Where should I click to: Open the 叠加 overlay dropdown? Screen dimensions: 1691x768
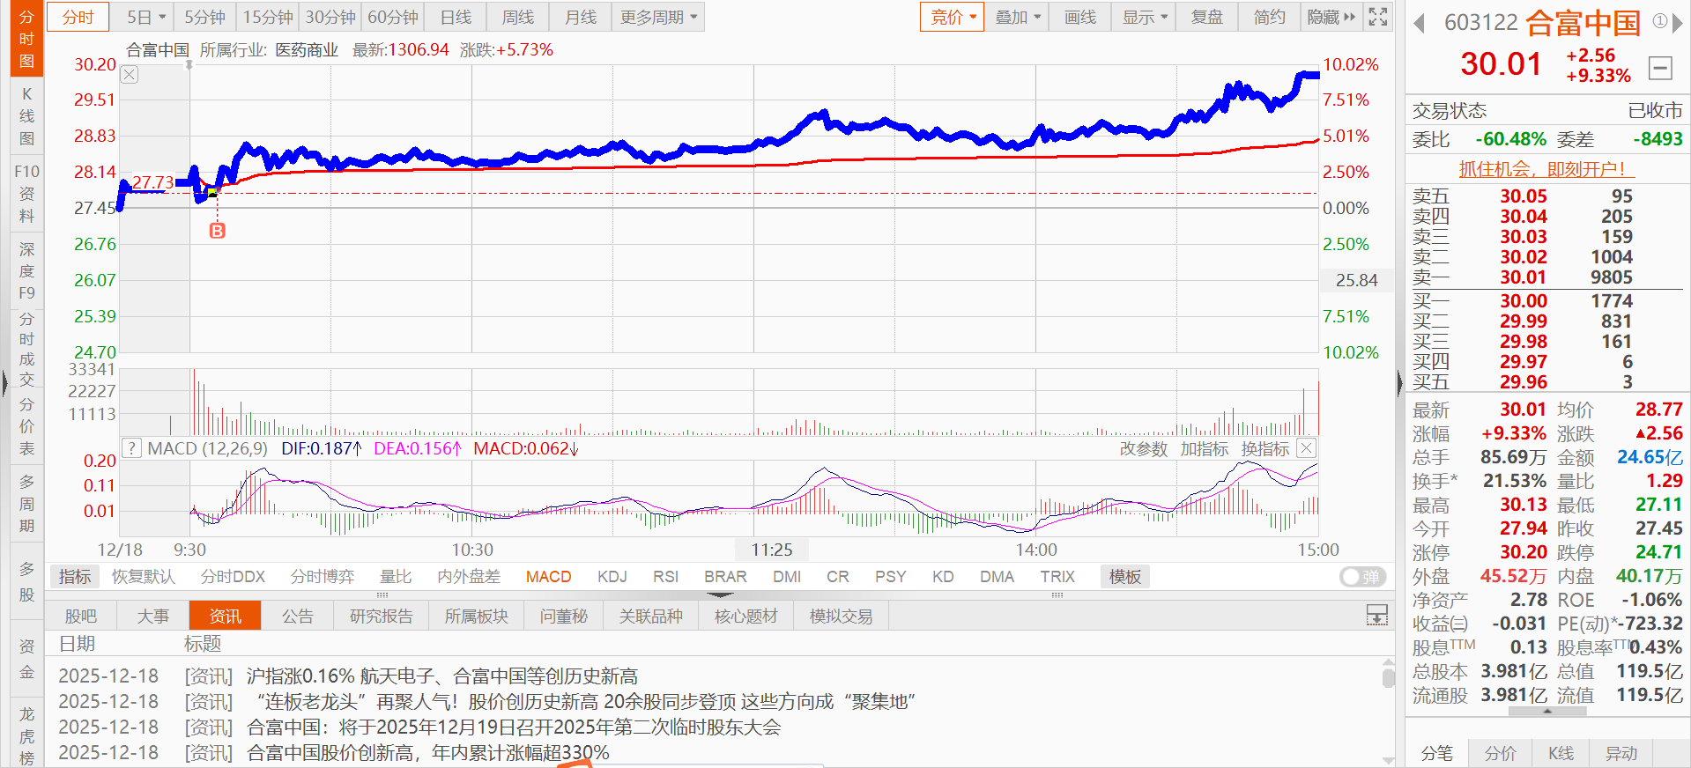[x=1017, y=17]
